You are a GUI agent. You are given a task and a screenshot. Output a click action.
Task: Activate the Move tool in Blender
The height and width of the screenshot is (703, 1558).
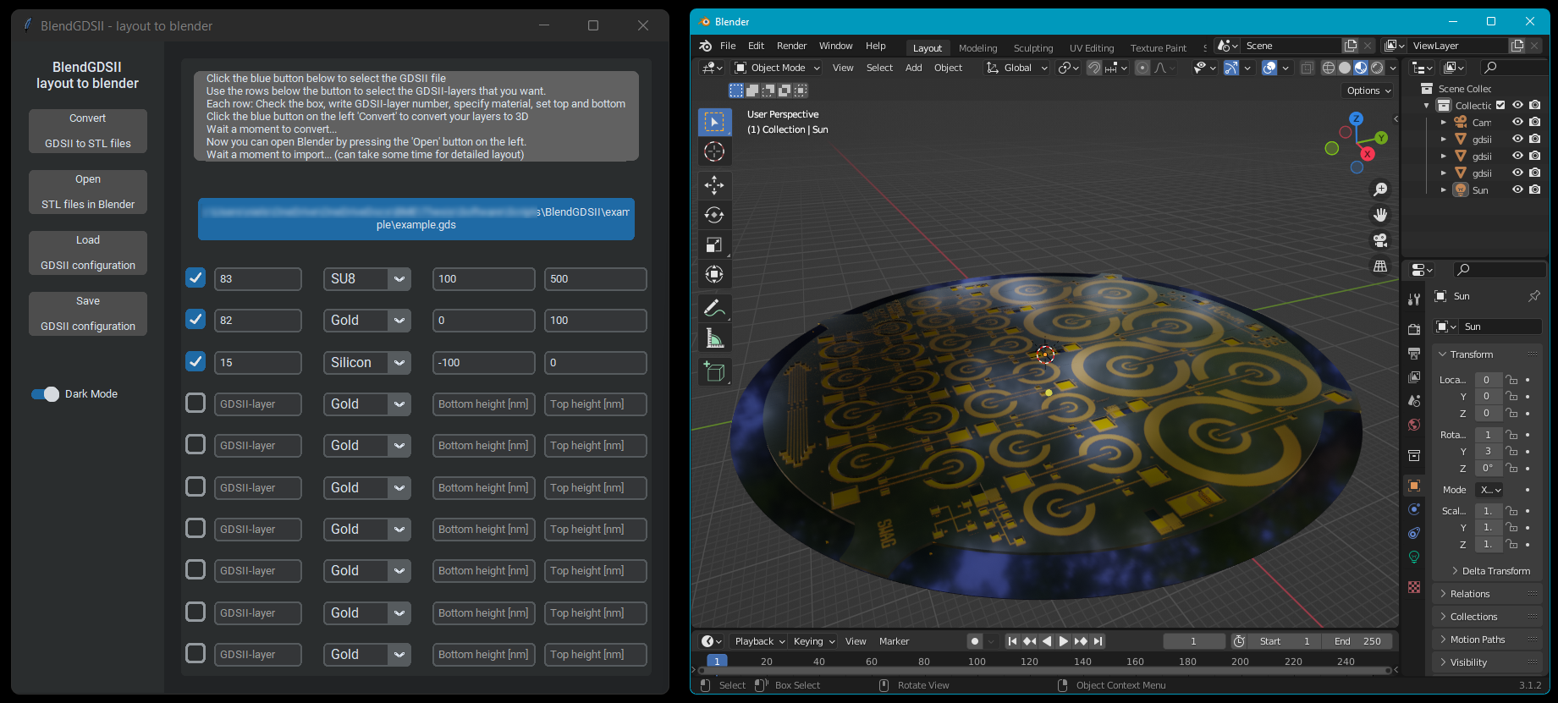coord(714,185)
